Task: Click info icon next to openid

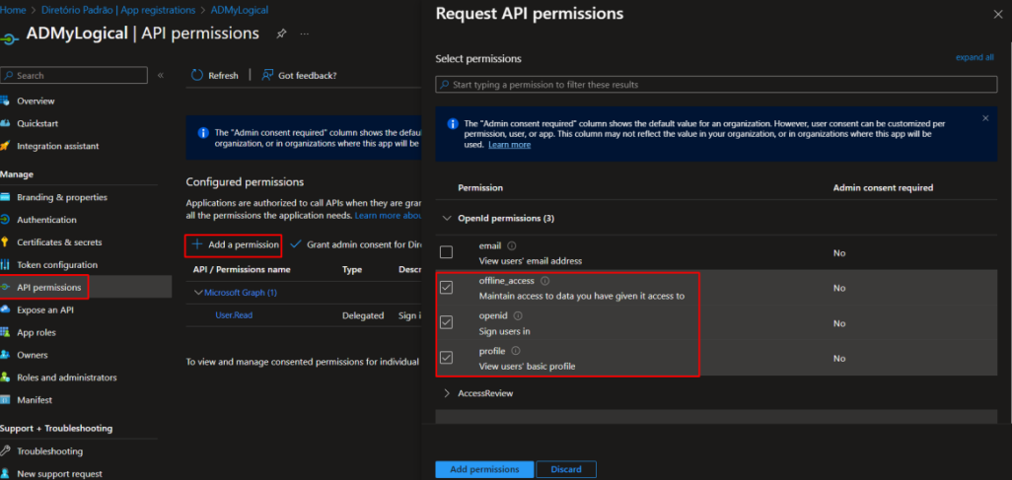Action: click(x=518, y=315)
